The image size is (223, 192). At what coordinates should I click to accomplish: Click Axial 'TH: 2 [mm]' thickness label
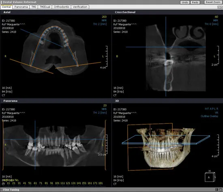[x=100, y=24]
